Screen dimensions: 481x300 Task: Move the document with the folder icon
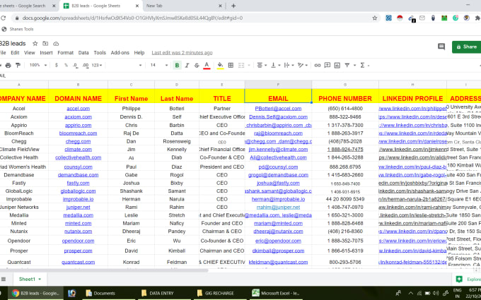(45, 44)
